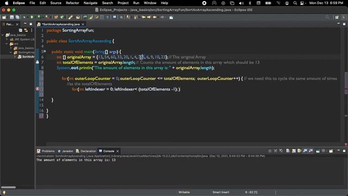Click the Forward navigation arrow in toolbar
348x196 pixels.
point(162,17)
